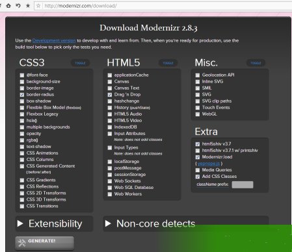Enable Touch Events test
This screenshot has height=252, width=292.
198,108
